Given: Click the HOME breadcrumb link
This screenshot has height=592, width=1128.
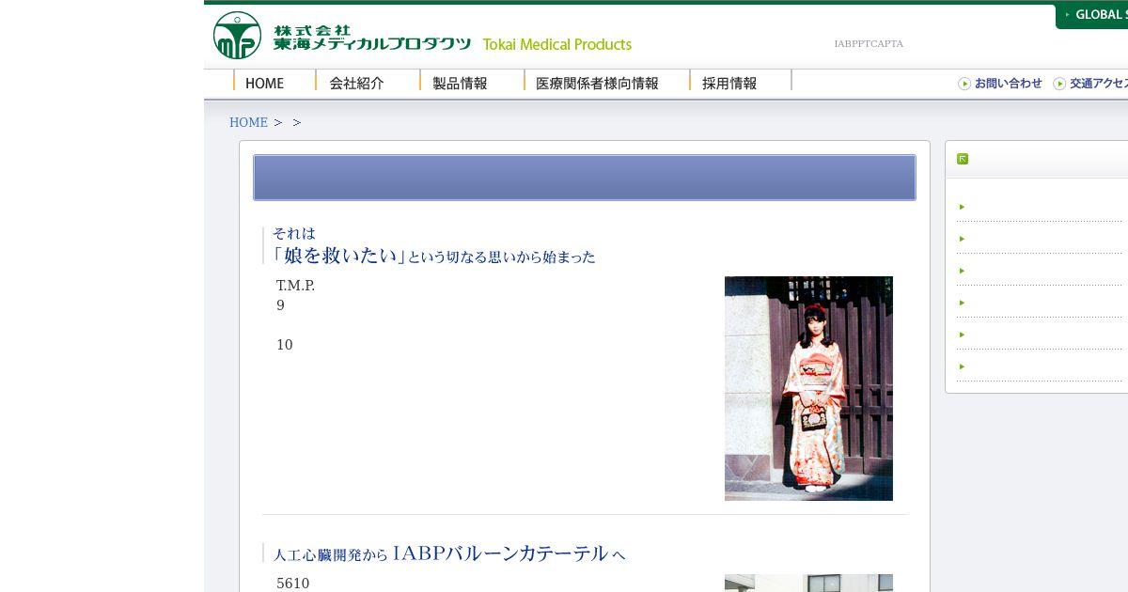Looking at the screenshot, I should click(248, 122).
